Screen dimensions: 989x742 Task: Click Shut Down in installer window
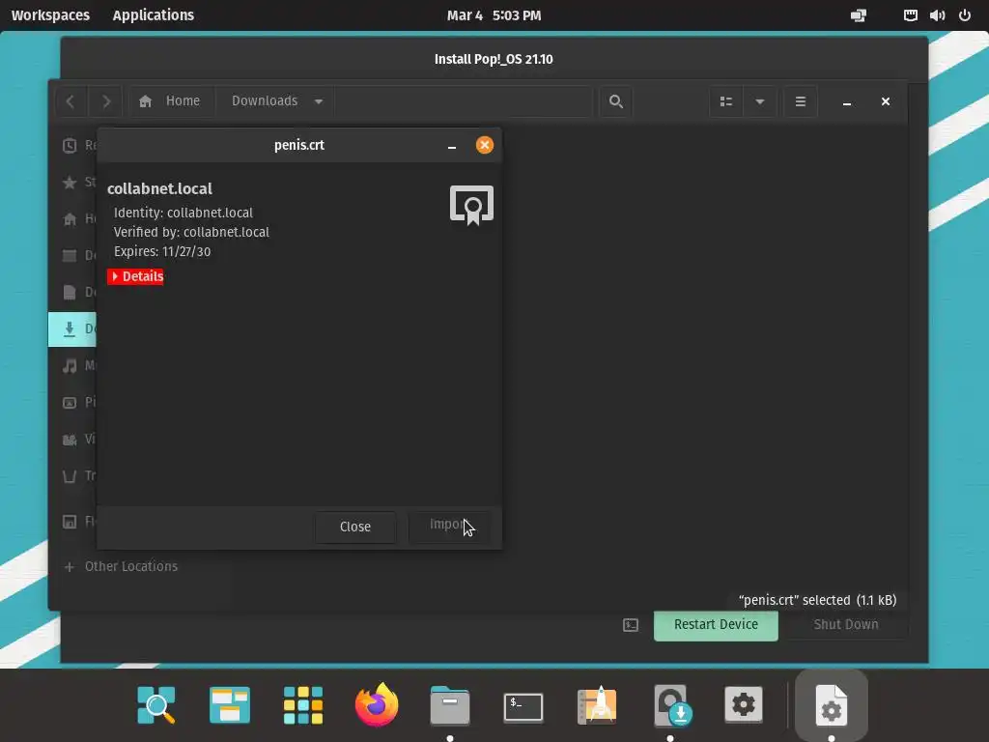846,625
